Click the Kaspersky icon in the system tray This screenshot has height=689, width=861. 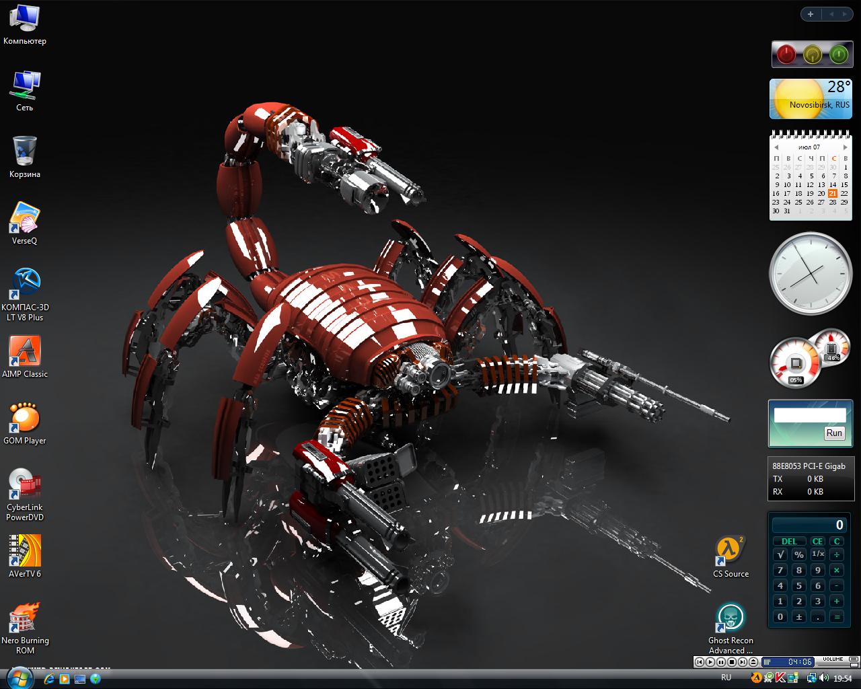(x=781, y=678)
